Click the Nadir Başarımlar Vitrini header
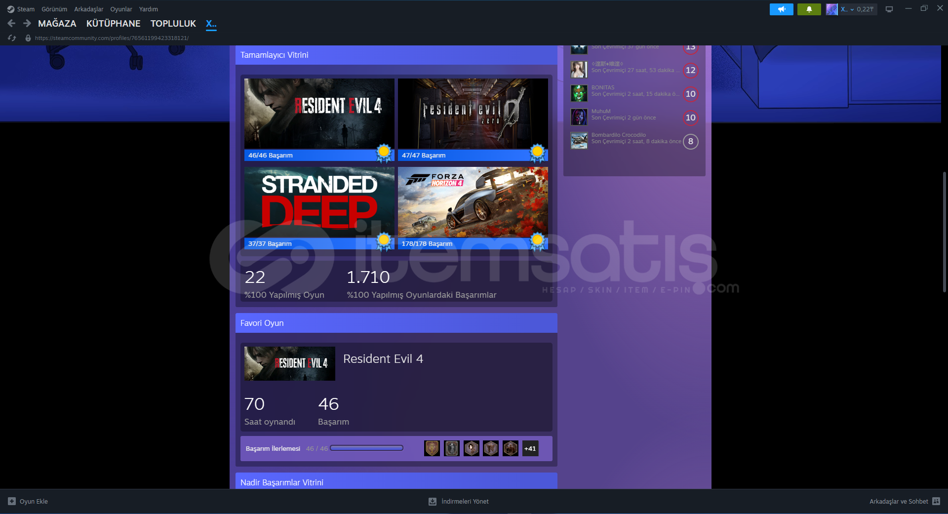This screenshot has height=514, width=948. tap(396, 481)
